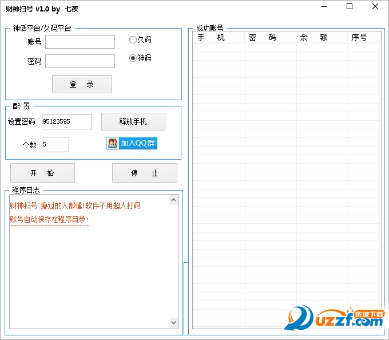Select the 神码 radio button
The height and width of the screenshot is (340, 389).
point(140,58)
